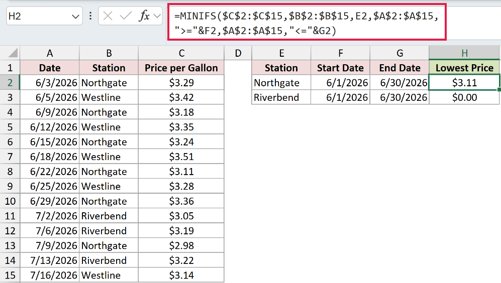Click the Westline cell in row 15

point(109,275)
